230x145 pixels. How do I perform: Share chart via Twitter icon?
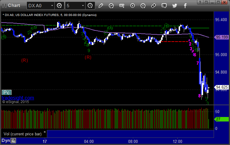(x=175, y=6)
